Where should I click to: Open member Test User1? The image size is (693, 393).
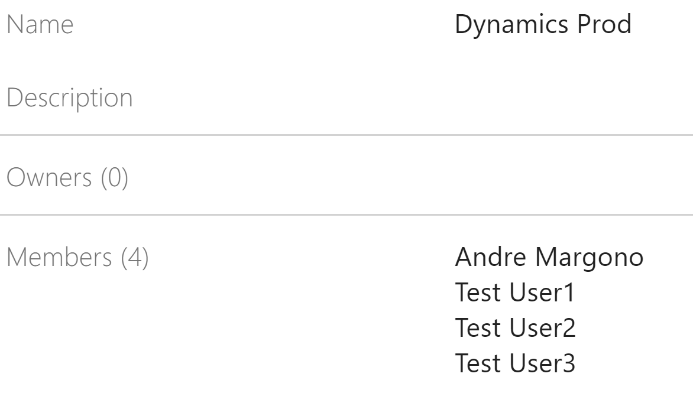514,293
